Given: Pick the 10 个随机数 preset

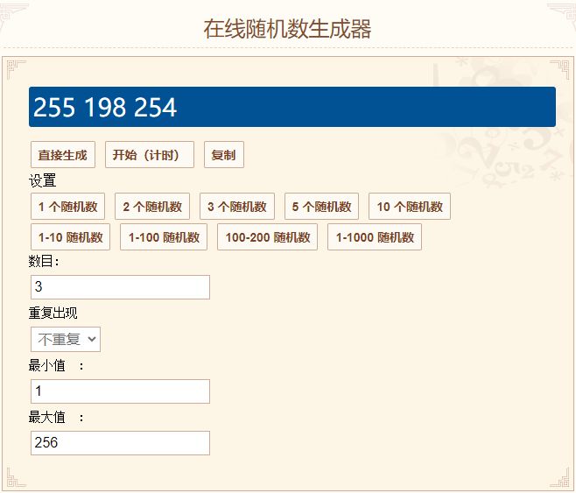Looking at the screenshot, I should coord(410,206).
